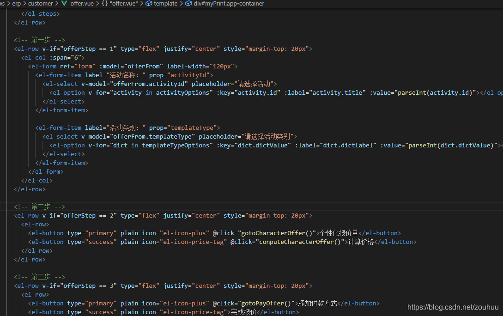This screenshot has height=316, width=503.
Task: Click the curly braces symbol icon in breadcrumbs
Action: coord(104,4)
